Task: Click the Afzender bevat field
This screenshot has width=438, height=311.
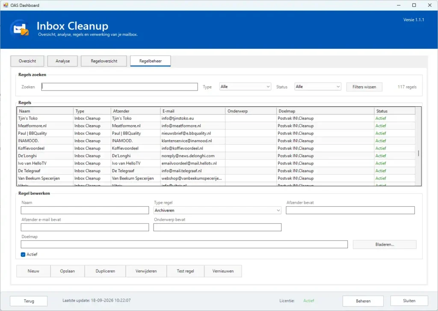Action: click(350, 210)
